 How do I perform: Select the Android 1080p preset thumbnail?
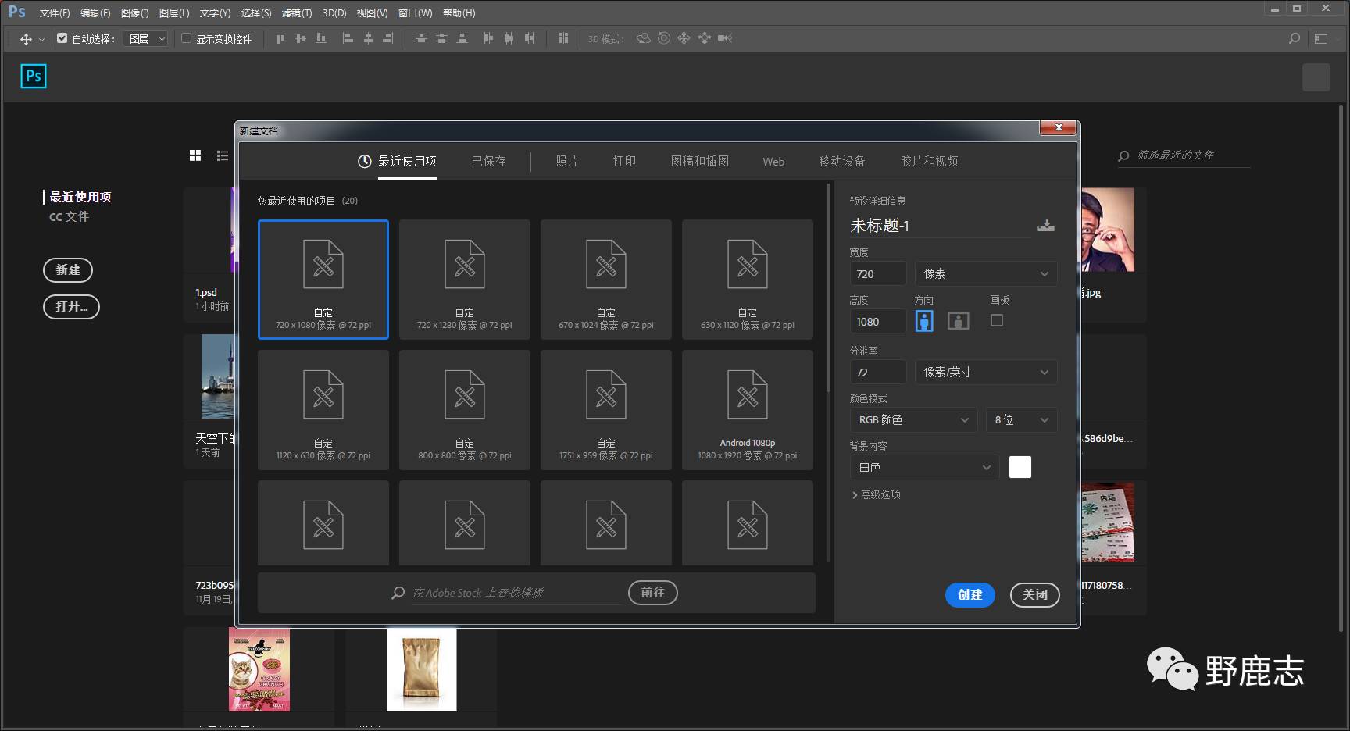point(747,410)
